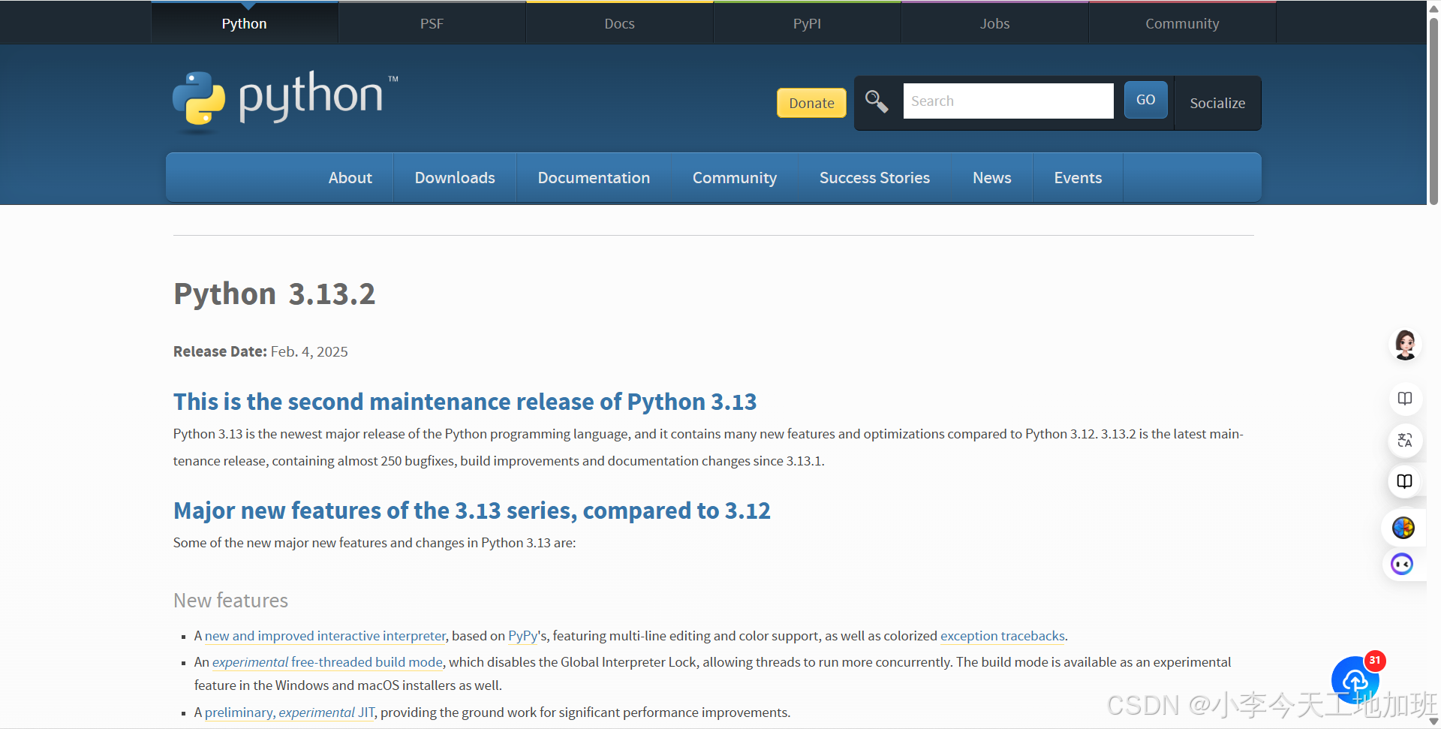Screen dimensions: 1441x729
Task: Focus the Search input field
Action: pyautogui.click(x=1008, y=101)
